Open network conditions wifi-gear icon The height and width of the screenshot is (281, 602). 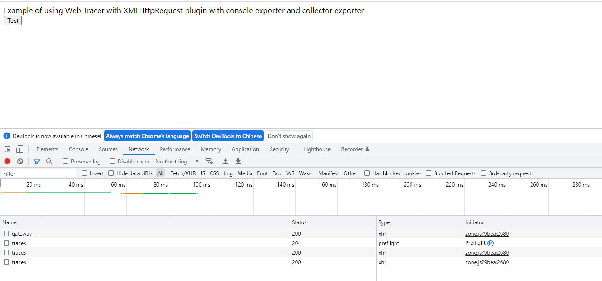point(209,161)
